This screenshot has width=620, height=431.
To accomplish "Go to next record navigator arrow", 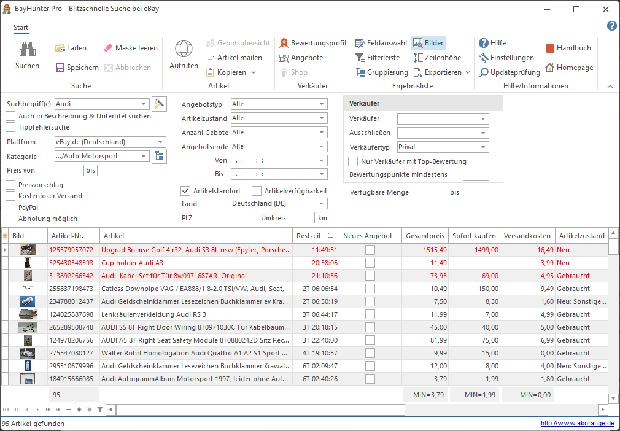I will pyautogui.click(x=37, y=410).
